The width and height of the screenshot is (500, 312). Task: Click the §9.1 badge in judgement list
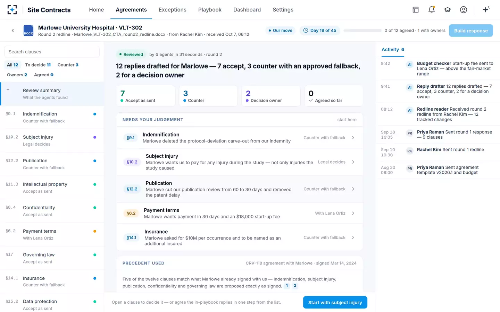tap(131, 138)
